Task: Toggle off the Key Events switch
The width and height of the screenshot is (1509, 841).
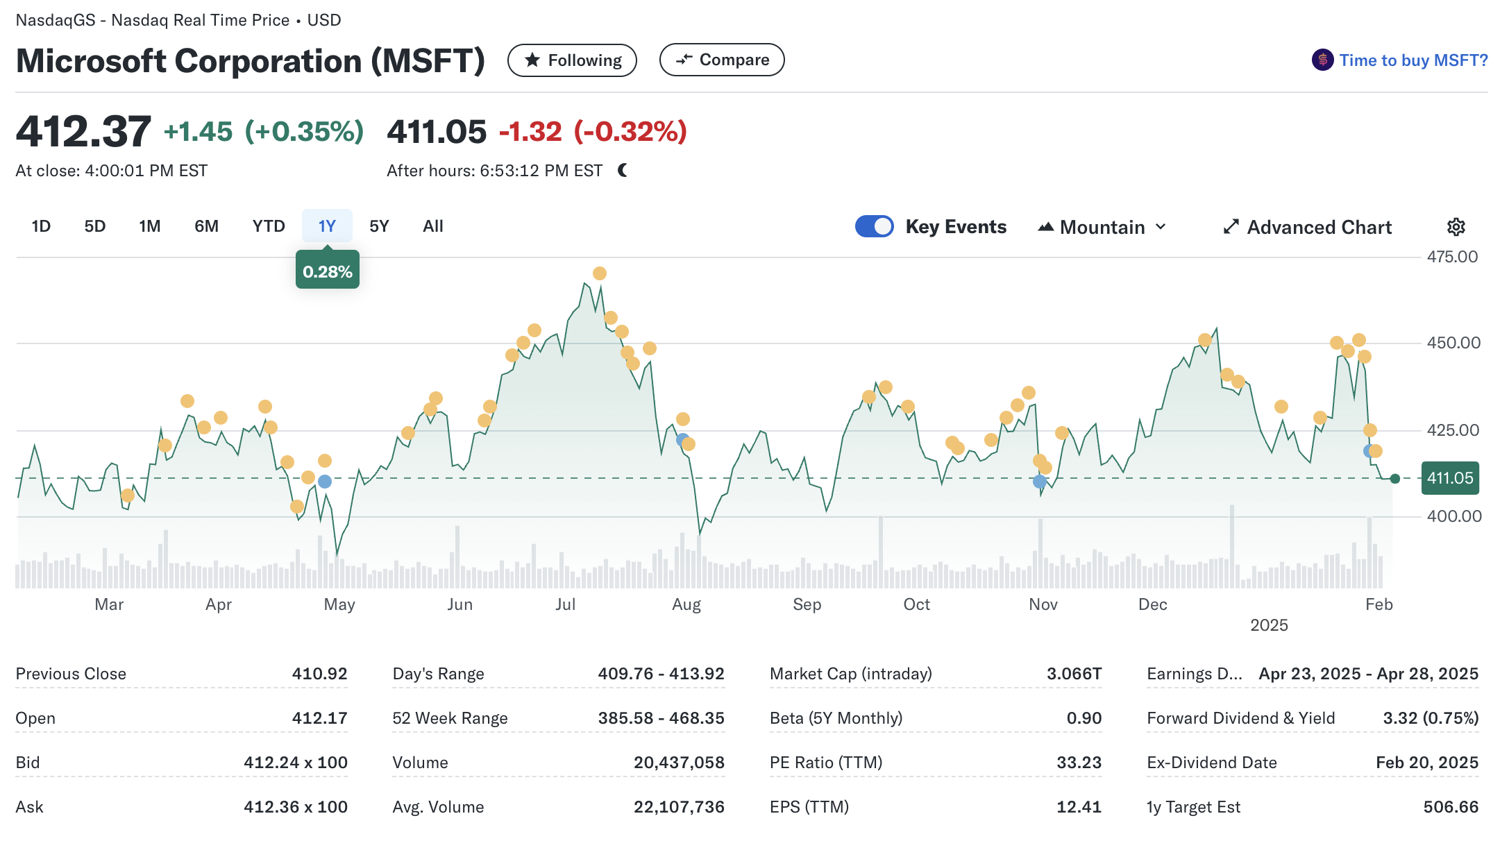Action: [x=874, y=227]
